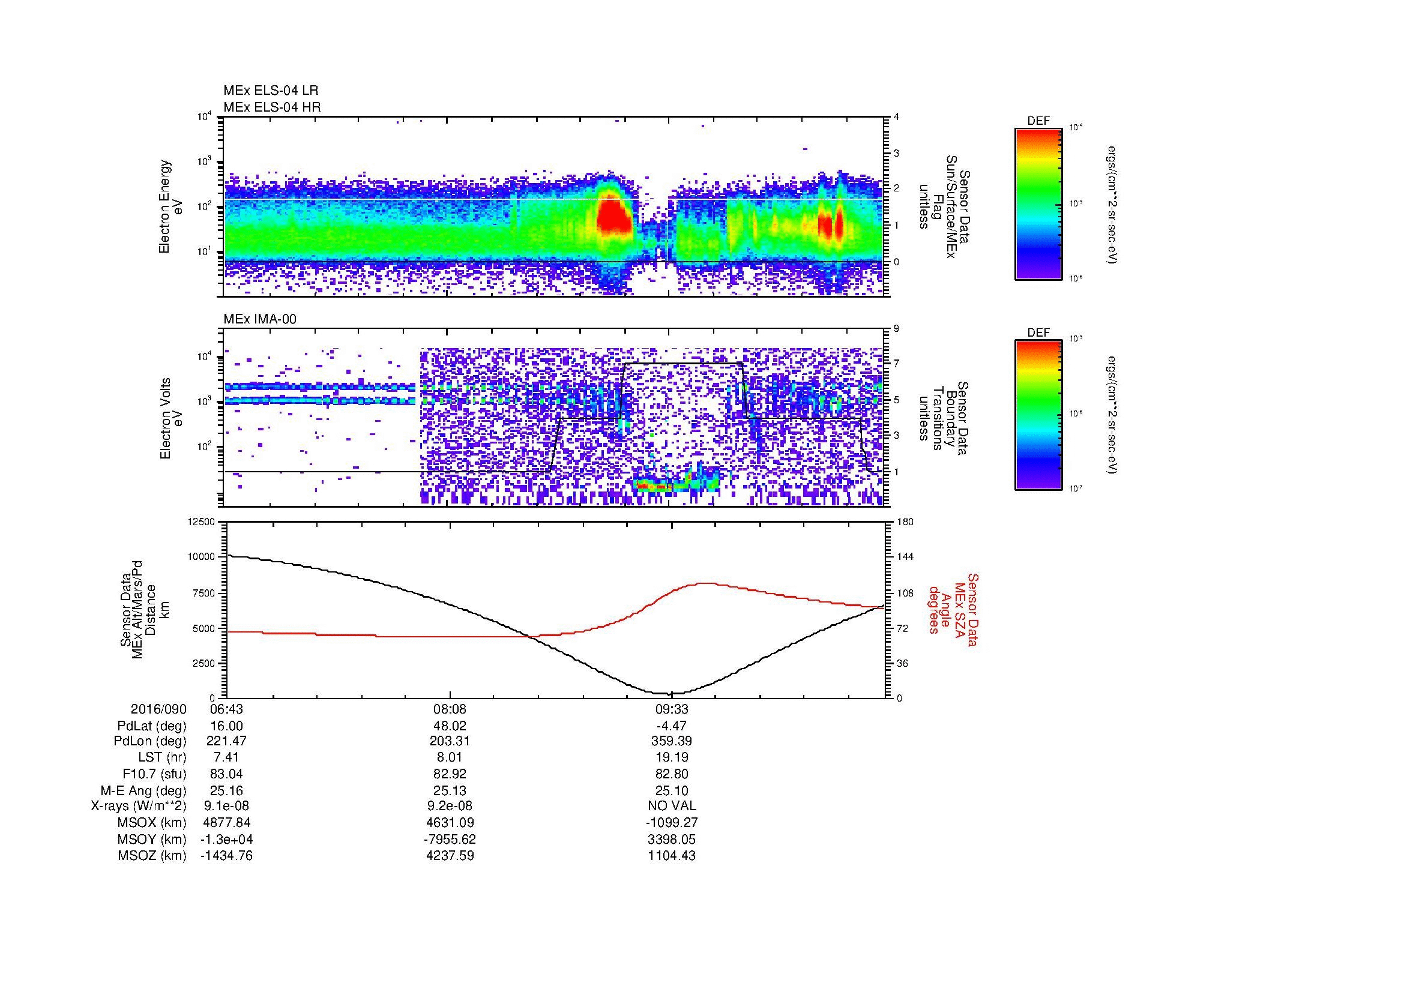This screenshot has width=1404, height=992.
Task: Select the 'M-E Ang (deg)' row label
Action: 143,790
